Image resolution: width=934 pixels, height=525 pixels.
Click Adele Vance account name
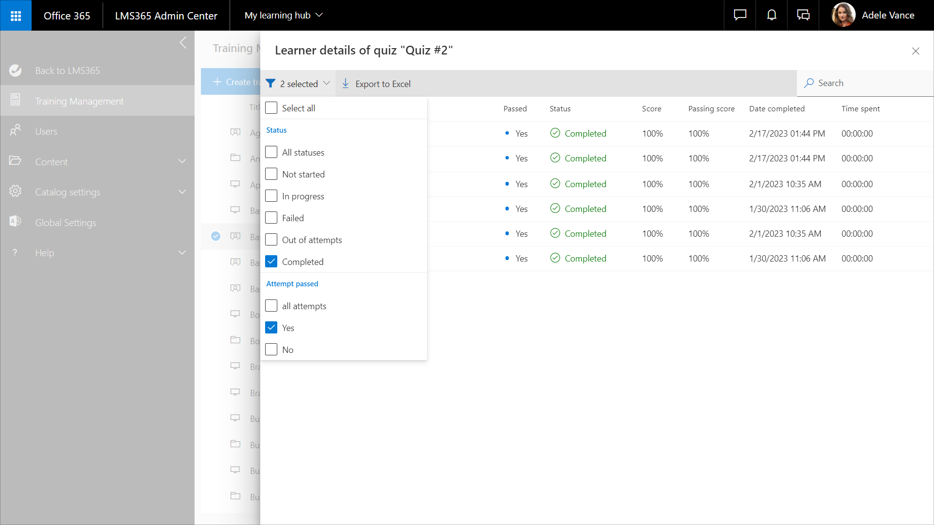pos(888,15)
